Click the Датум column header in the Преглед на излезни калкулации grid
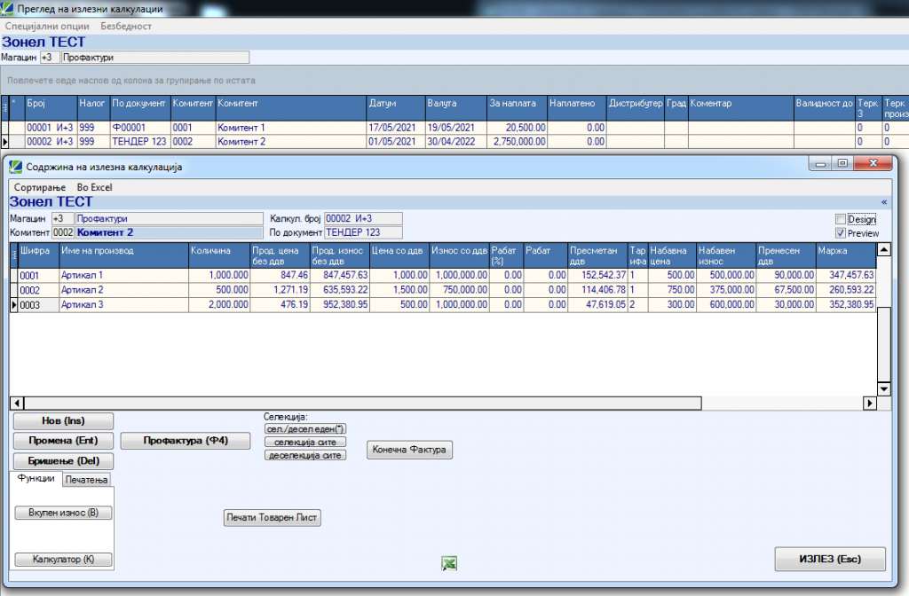Image resolution: width=909 pixels, height=596 pixels. [x=396, y=108]
